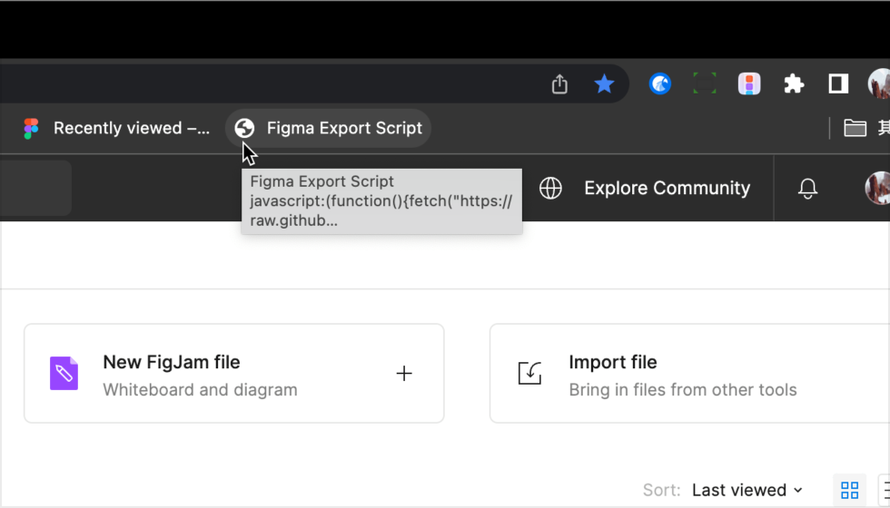This screenshot has width=890, height=508.
Task: Click the 'Whiteboard and diagram' subtitle text
Action: (200, 390)
